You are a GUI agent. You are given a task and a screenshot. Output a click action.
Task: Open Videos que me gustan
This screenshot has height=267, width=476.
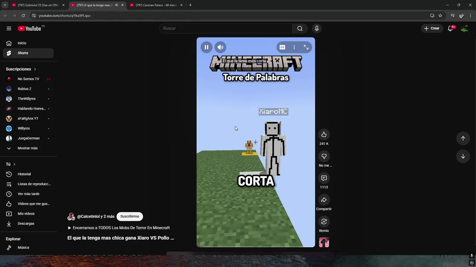coord(28,204)
